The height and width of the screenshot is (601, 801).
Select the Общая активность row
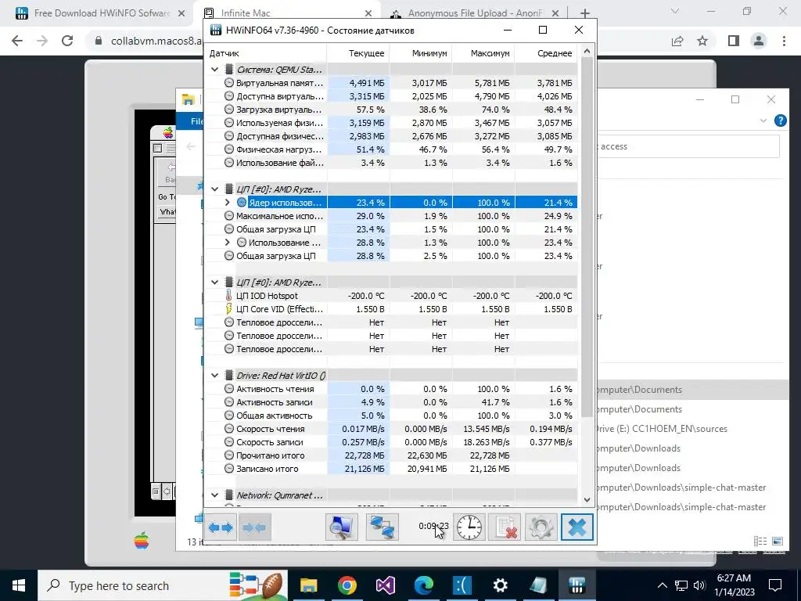391,415
